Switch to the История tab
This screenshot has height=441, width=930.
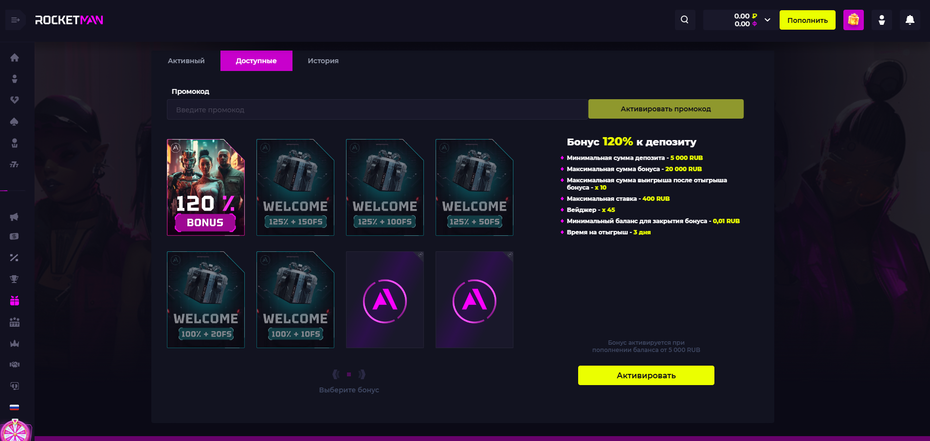323,61
